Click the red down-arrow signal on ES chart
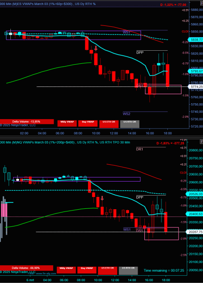The height and width of the screenshot is (283, 203). tap(96, 48)
